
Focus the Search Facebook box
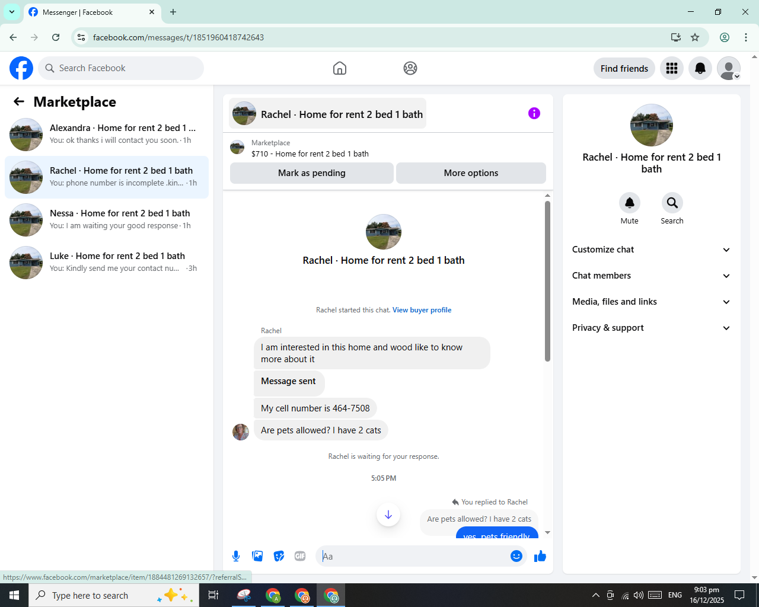point(121,68)
